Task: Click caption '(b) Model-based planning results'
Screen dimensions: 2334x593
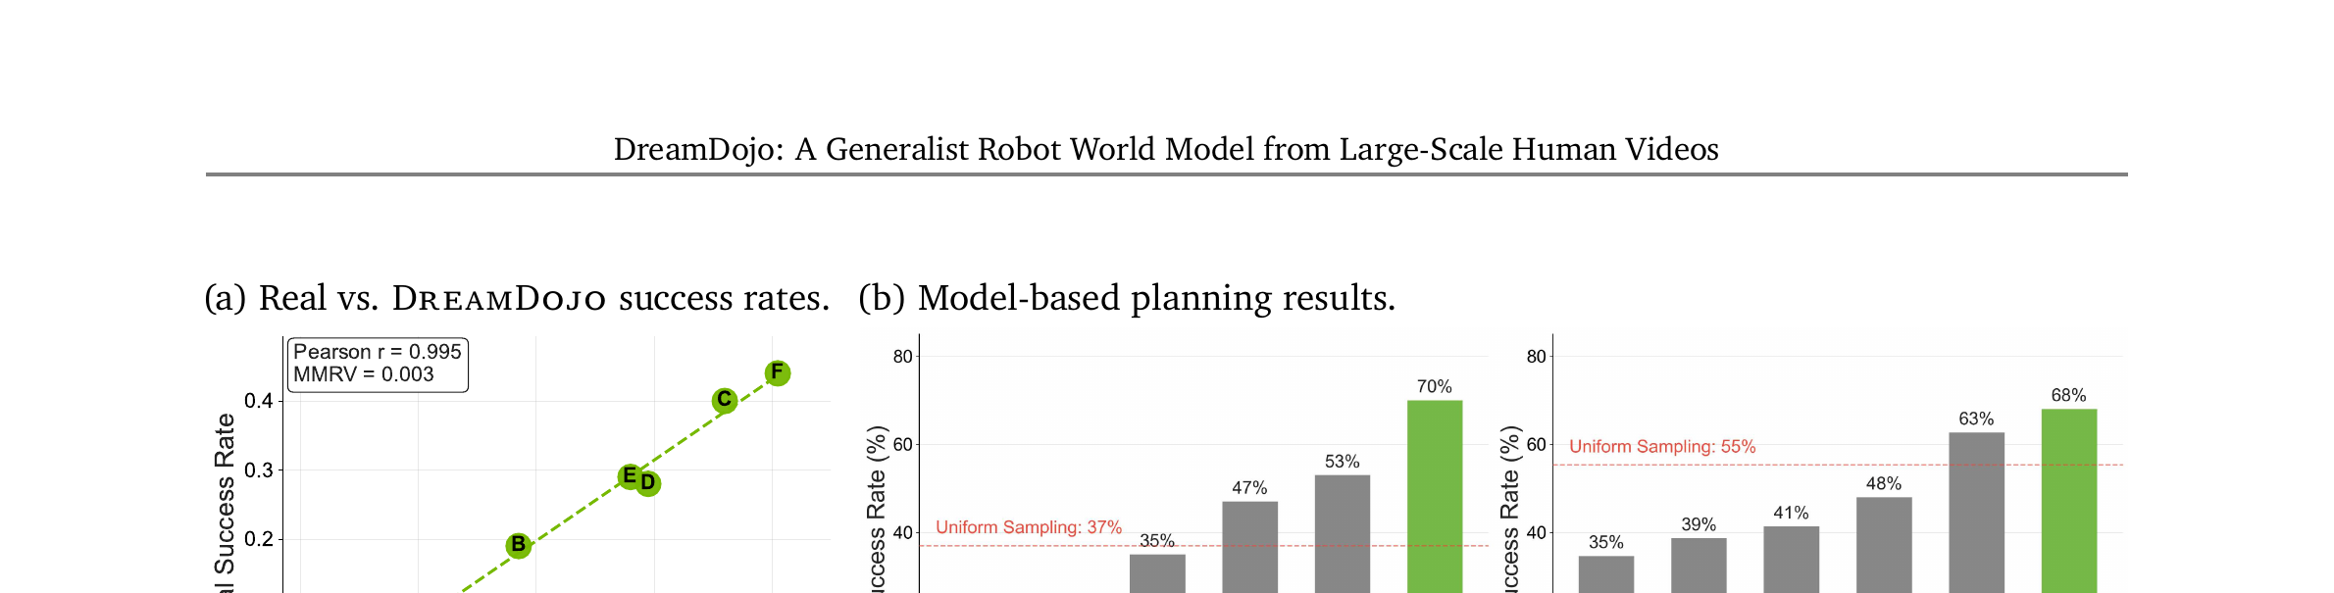Action: [x=1127, y=298]
